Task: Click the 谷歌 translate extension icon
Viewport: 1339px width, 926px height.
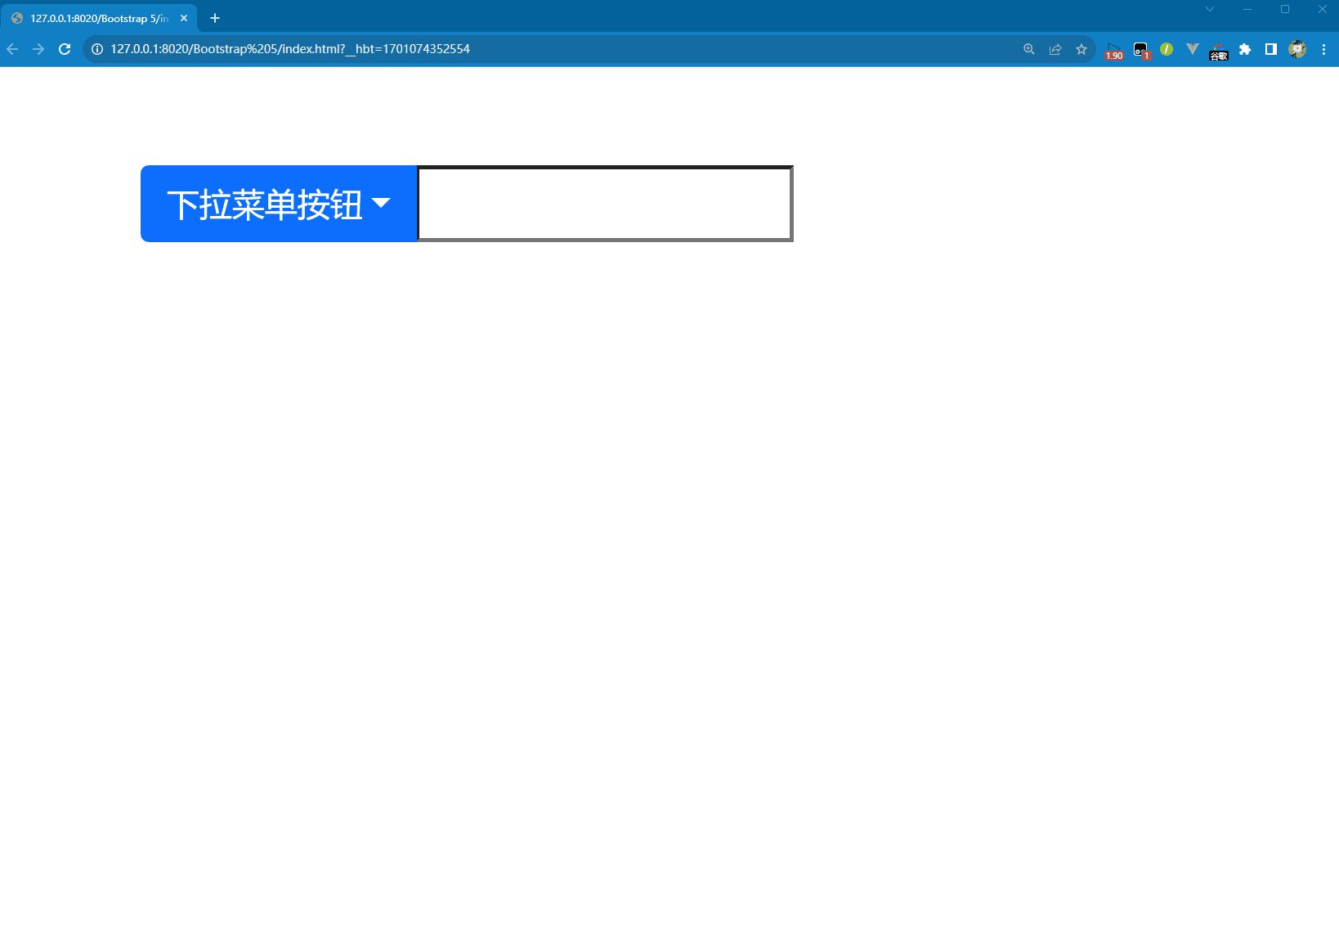Action: 1217,49
